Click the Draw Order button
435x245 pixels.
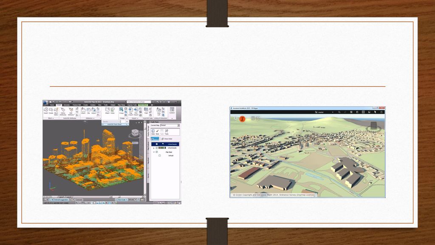167,139
